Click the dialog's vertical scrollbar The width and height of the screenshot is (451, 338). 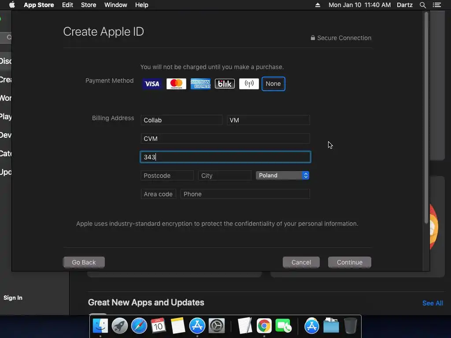click(x=426, y=118)
